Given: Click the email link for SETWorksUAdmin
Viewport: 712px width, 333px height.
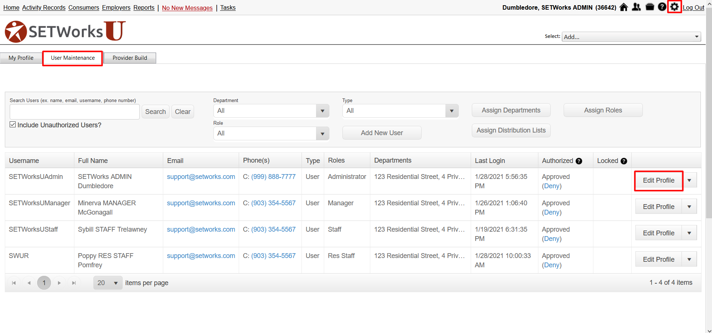Looking at the screenshot, I should coord(201,177).
